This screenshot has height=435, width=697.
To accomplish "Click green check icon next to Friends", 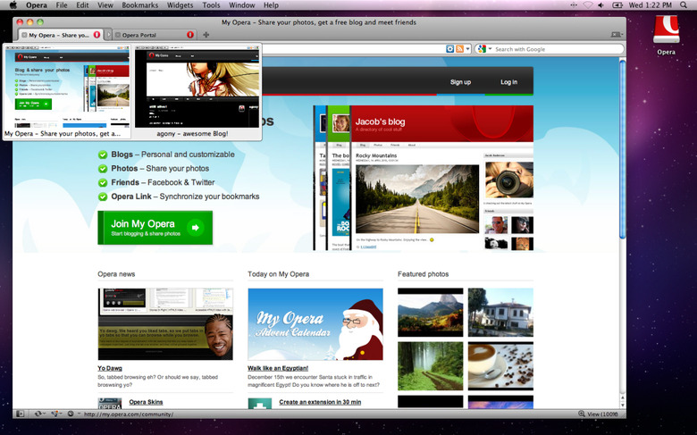I will 103,182.
